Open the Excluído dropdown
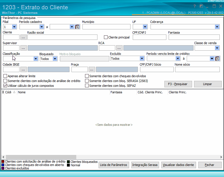 pyautogui.click(x=142, y=58)
